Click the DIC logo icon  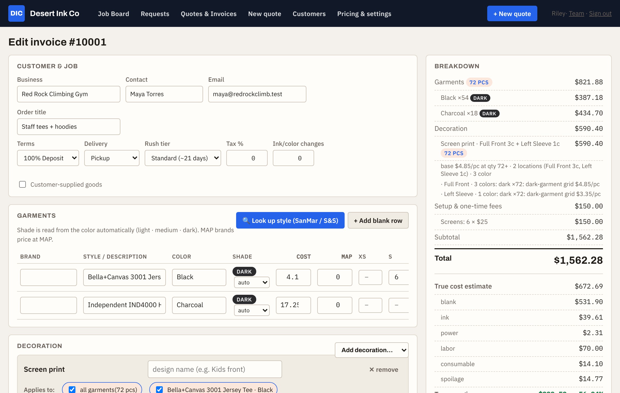point(17,13)
